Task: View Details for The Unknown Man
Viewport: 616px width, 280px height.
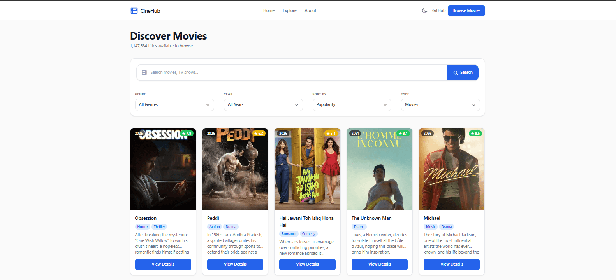Action: pyautogui.click(x=380, y=264)
